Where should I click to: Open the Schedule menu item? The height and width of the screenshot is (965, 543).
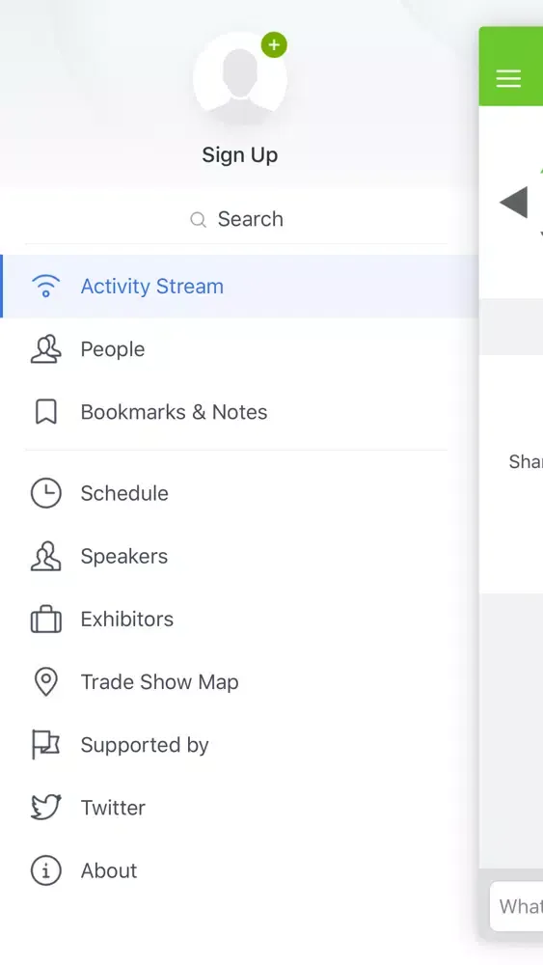pyautogui.click(x=239, y=493)
